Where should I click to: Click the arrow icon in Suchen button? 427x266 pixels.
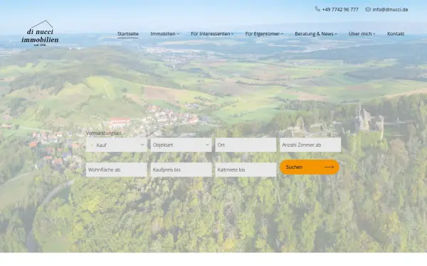pyautogui.click(x=330, y=167)
